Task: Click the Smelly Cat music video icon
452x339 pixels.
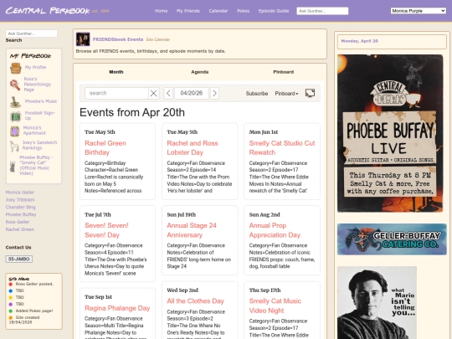Action: 13,167
